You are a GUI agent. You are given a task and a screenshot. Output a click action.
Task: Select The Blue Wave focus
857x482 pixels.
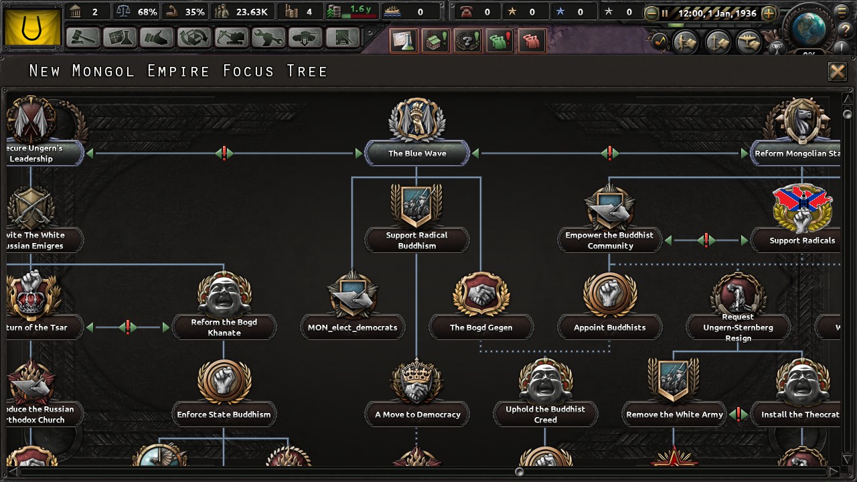(416, 153)
